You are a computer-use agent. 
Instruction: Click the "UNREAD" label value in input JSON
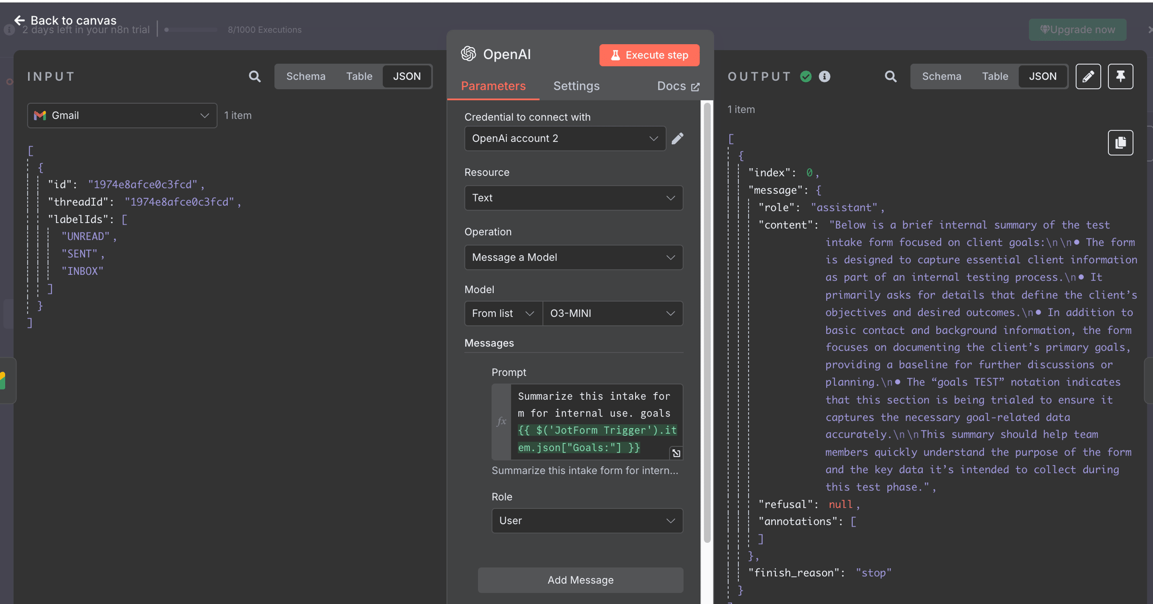coord(86,236)
